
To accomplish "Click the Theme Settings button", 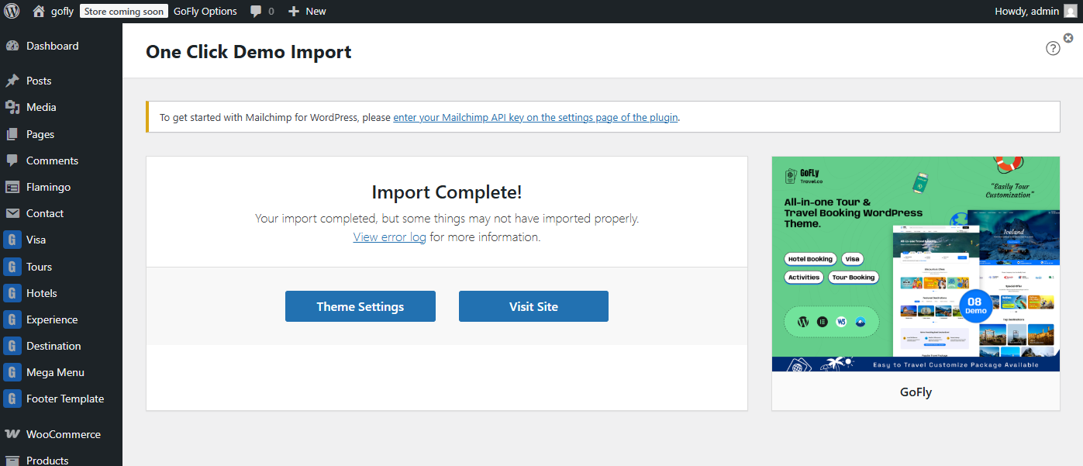I will [360, 306].
